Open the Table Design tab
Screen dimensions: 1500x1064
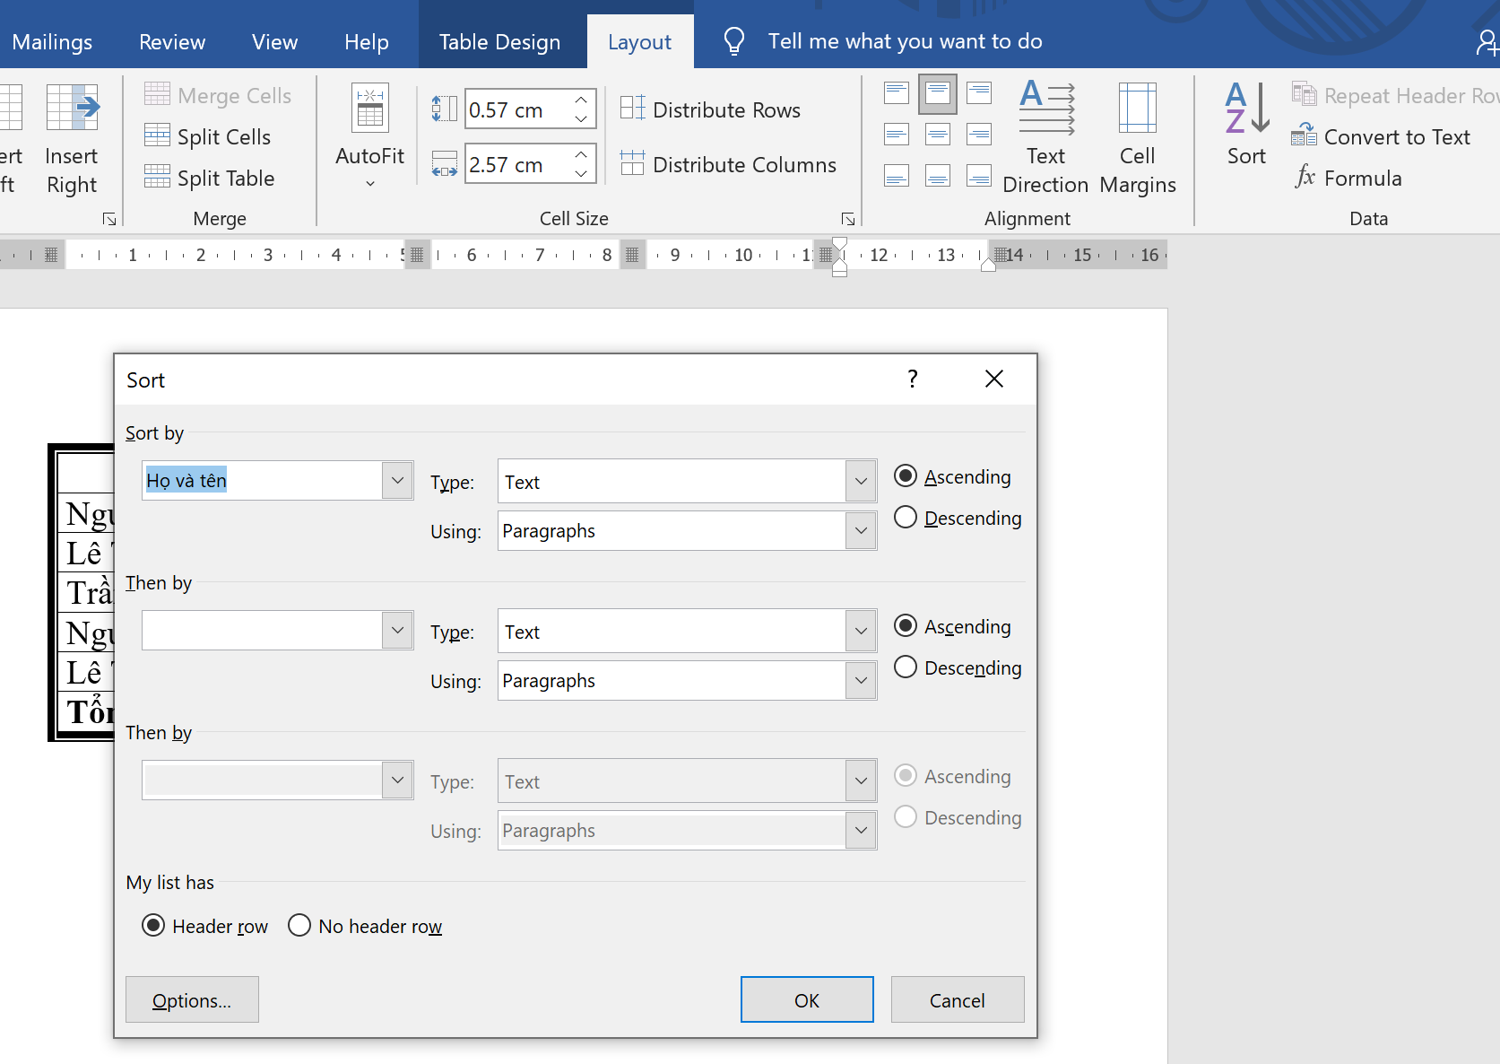click(499, 42)
